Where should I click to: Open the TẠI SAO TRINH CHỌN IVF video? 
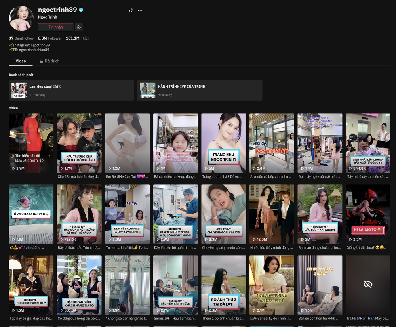point(272,285)
